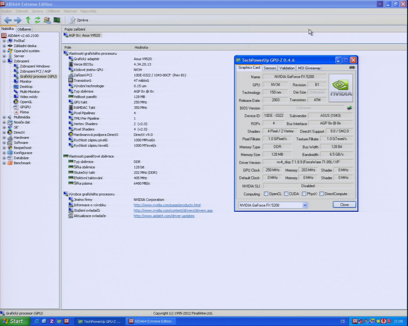Viewport: 408px width, 326px height.
Task: Click the GPU-Z screenshot camera icon
Action: click(352, 67)
